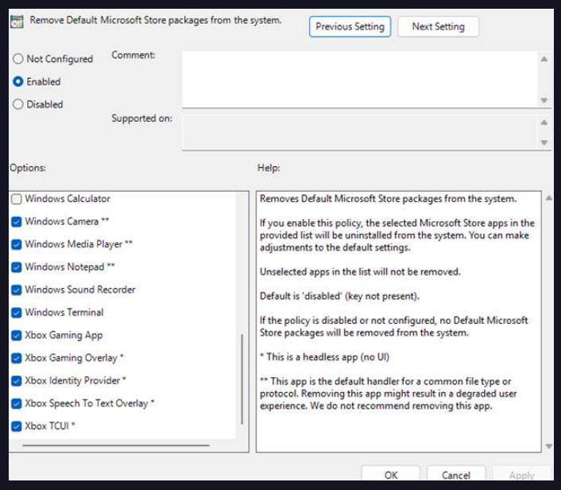Click the Supported on scroll down arrow
The image size is (561, 490).
544,142
